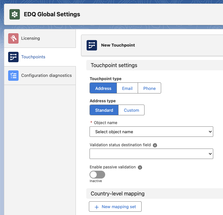Click info icon next to Enable passive validation
Image resolution: width=223 pixels, height=215 pixels.
tap(140, 167)
